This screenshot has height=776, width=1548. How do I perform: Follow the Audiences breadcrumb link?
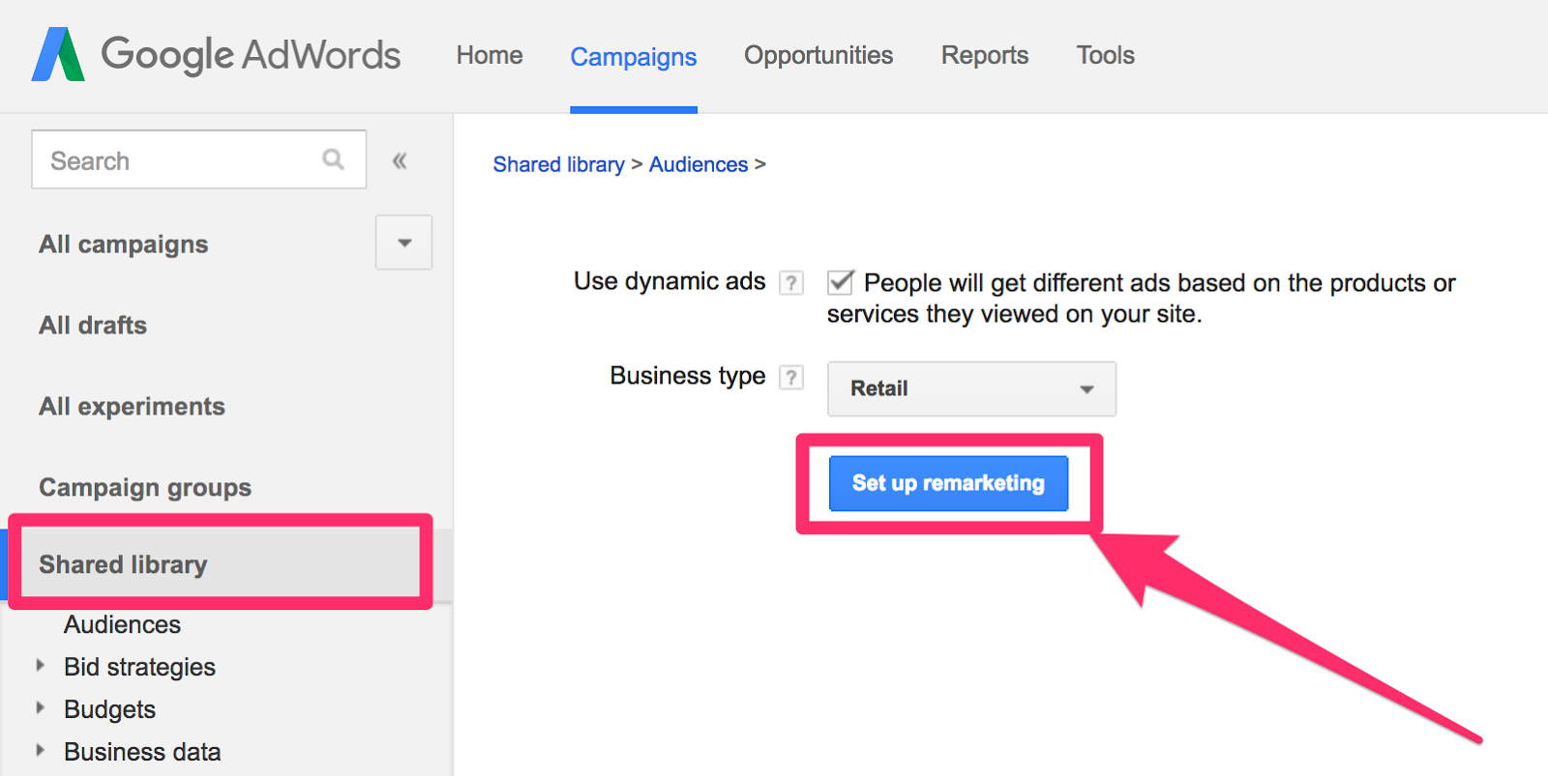[699, 164]
